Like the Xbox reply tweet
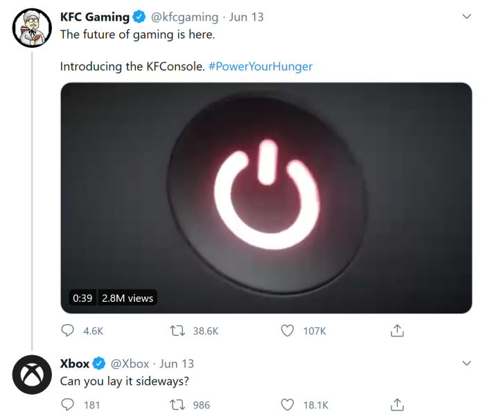Viewport: 485px width, 416px height. click(x=288, y=404)
